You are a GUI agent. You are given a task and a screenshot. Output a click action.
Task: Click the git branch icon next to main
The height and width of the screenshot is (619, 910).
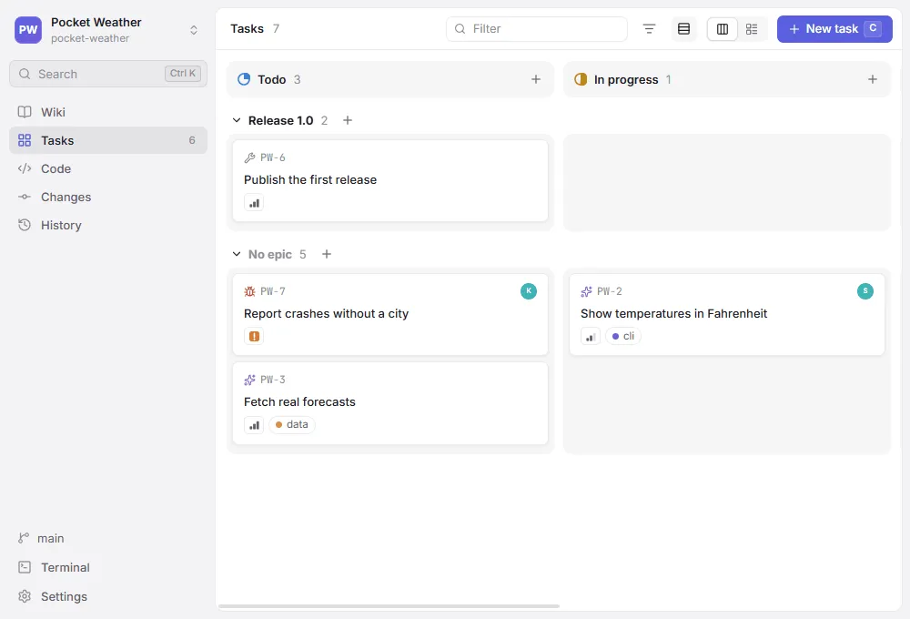(x=24, y=538)
